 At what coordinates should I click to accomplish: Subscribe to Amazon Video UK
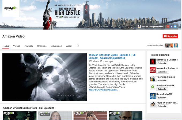[162, 89]
